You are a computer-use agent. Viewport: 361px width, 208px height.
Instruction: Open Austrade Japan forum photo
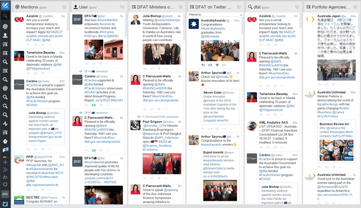tap(336, 70)
